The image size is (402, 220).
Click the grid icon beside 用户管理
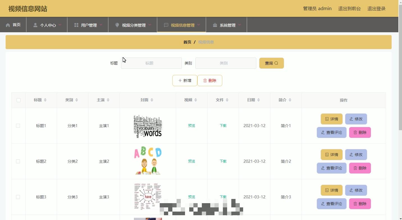click(x=76, y=25)
